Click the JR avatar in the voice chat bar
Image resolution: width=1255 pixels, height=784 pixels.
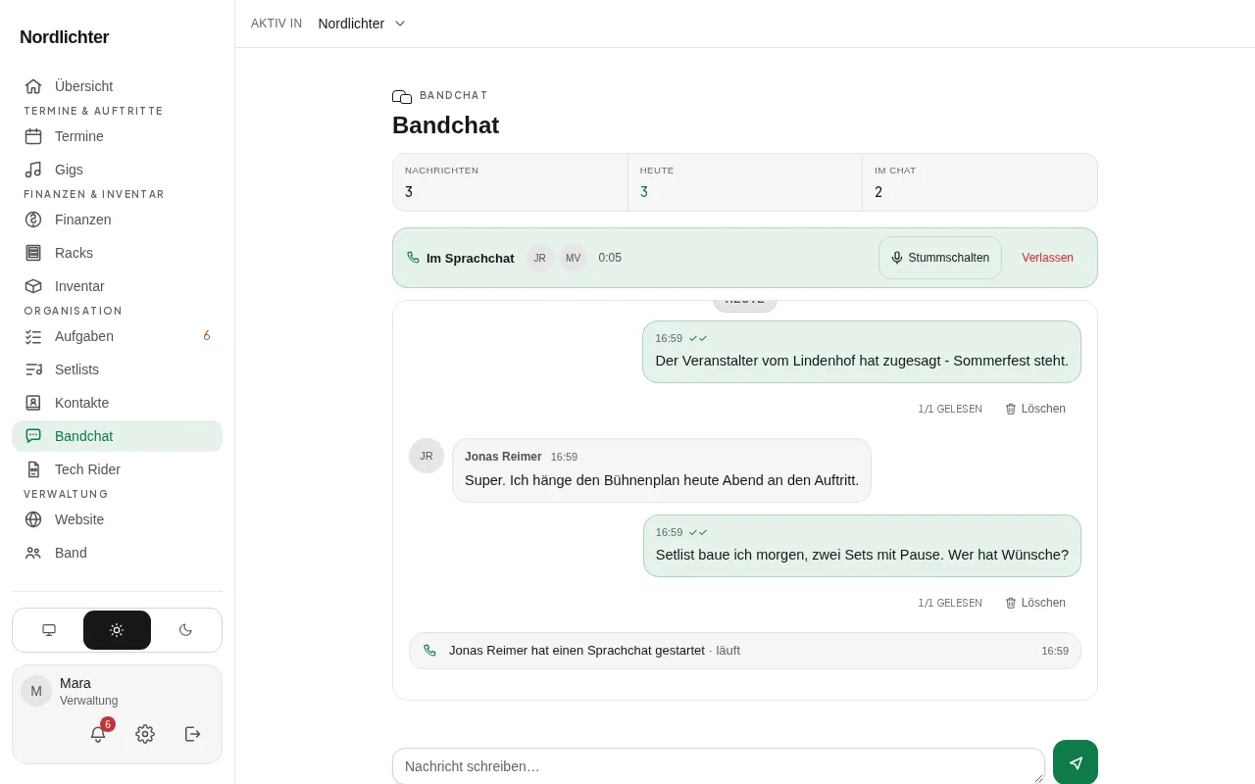[540, 258]
